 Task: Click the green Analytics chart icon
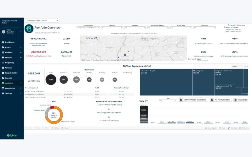point(3,83)
